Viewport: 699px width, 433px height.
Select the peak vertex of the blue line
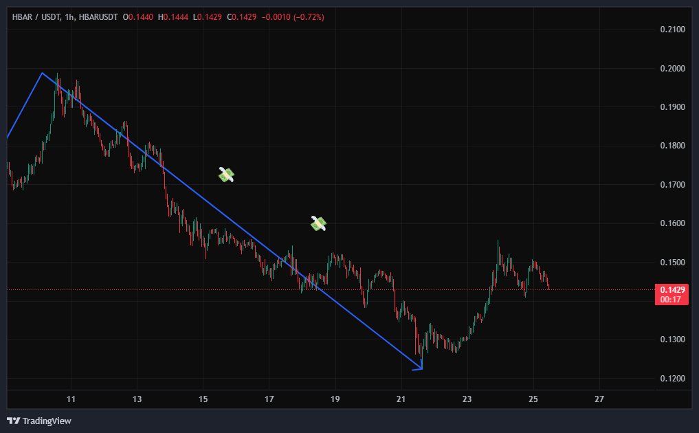click(42, 73)
